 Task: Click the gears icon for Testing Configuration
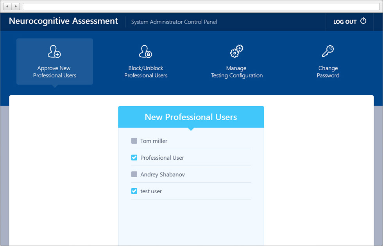click(237, 51)
